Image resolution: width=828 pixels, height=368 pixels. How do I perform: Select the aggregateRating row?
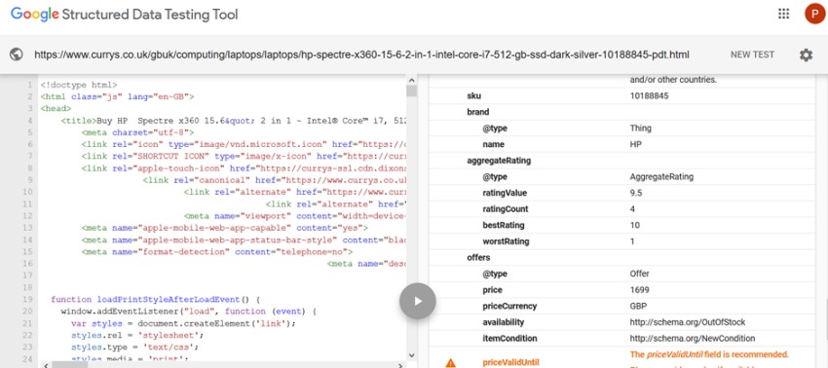[x=621, y=161]
